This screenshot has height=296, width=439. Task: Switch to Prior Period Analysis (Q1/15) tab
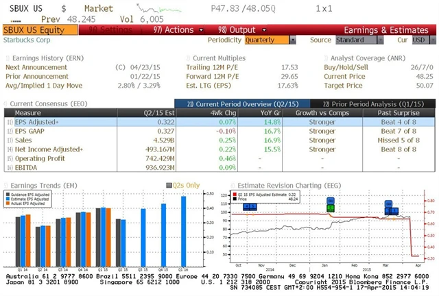coord(384,103)
